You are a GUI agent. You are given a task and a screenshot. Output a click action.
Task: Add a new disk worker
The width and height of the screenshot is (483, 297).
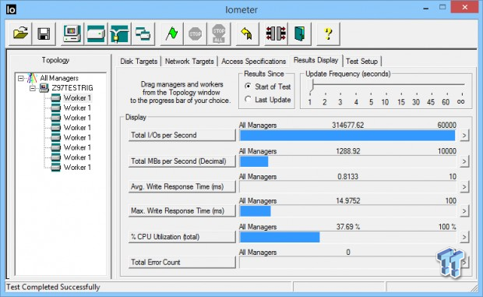coord(96,34)
